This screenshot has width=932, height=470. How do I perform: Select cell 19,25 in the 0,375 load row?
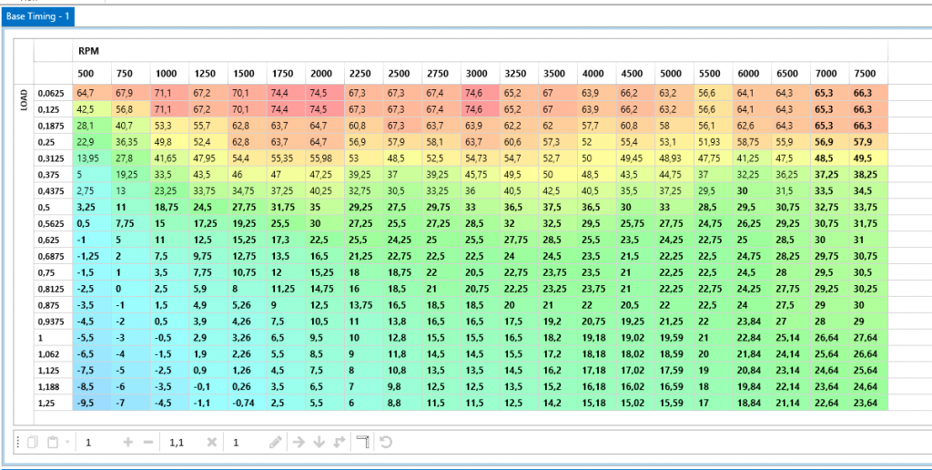130,175
